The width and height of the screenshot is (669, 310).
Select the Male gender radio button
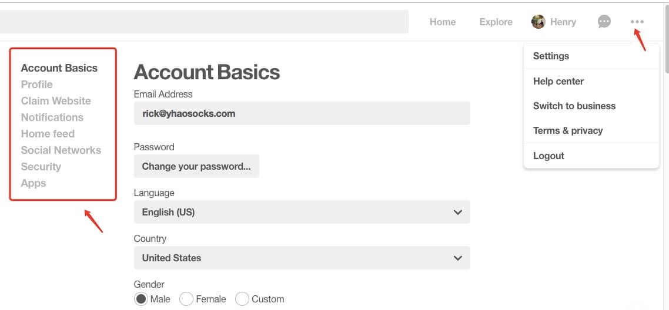tap(141, 299)
